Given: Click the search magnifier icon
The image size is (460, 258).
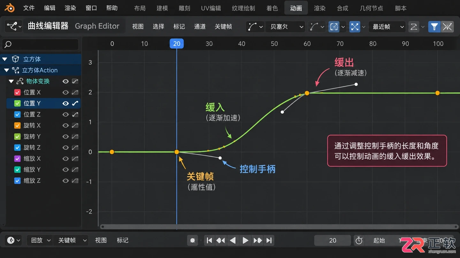Looking at the screenshot, I should tap(8, 45).
